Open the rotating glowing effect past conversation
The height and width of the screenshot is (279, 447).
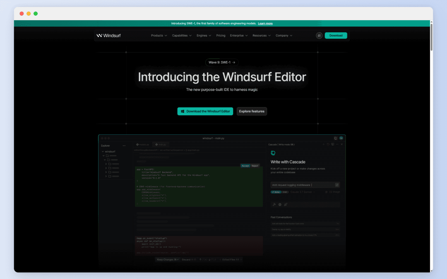(305, 235)
